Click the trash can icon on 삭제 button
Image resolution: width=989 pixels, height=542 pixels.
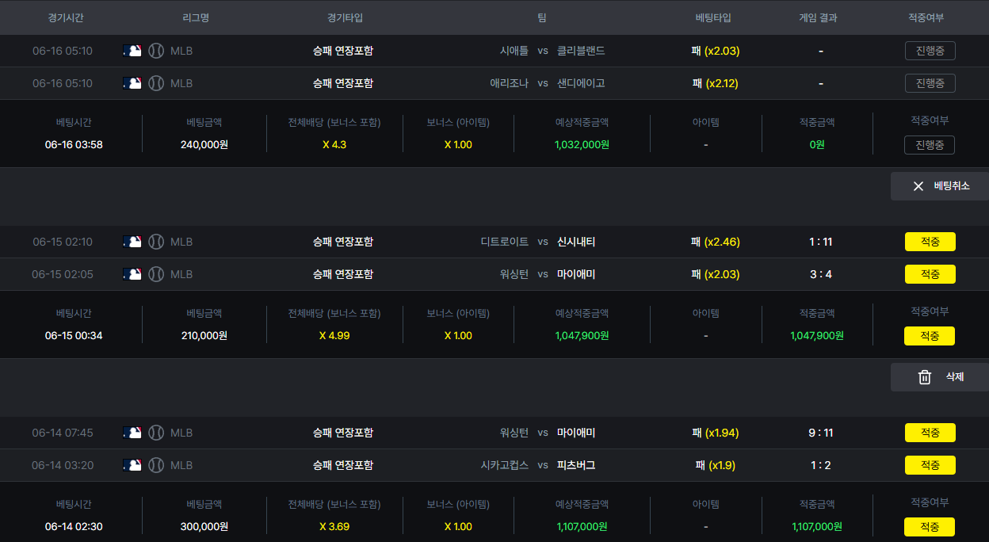click(x=924, y=377)
